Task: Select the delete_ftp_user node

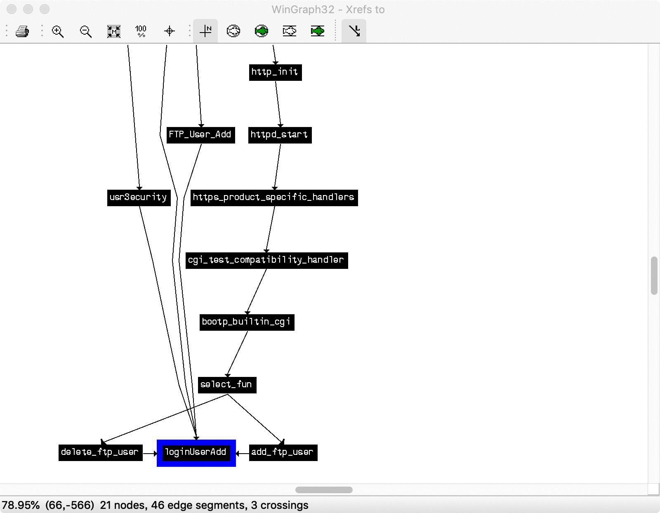Action: (100, 452)
